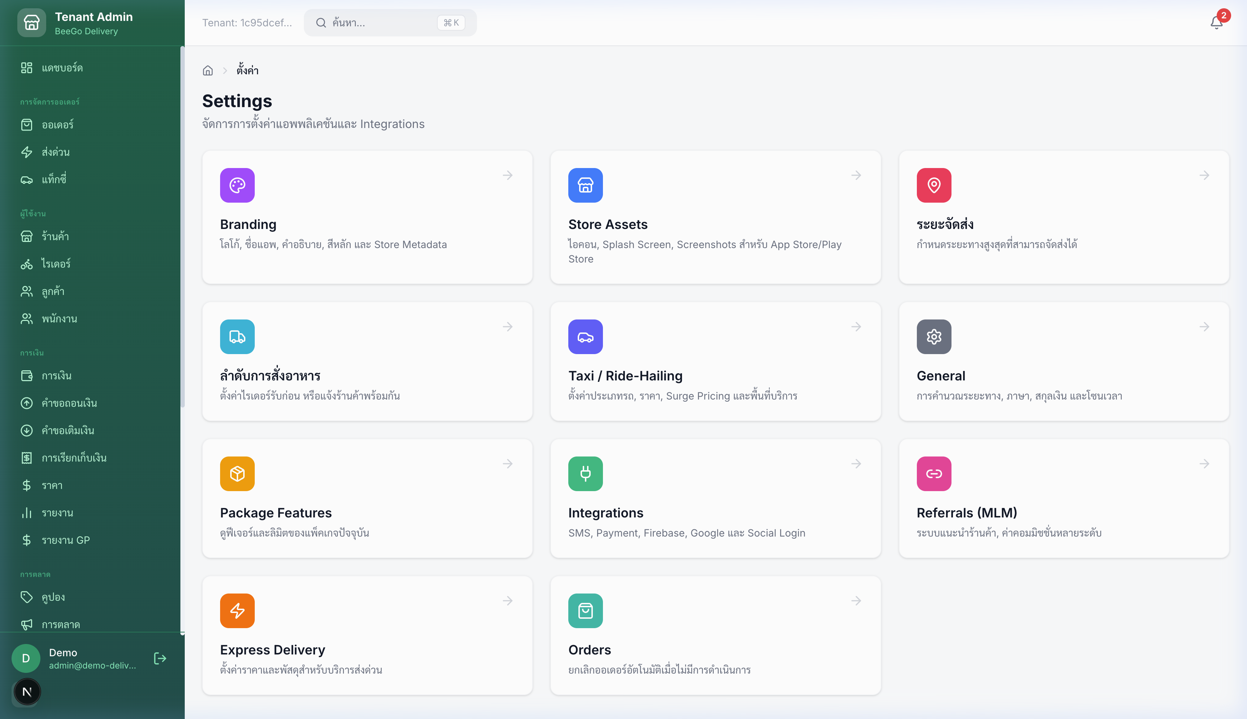Click the arrow on the General card
This screenshot has width=1247, height=719.
point(1204,327)
